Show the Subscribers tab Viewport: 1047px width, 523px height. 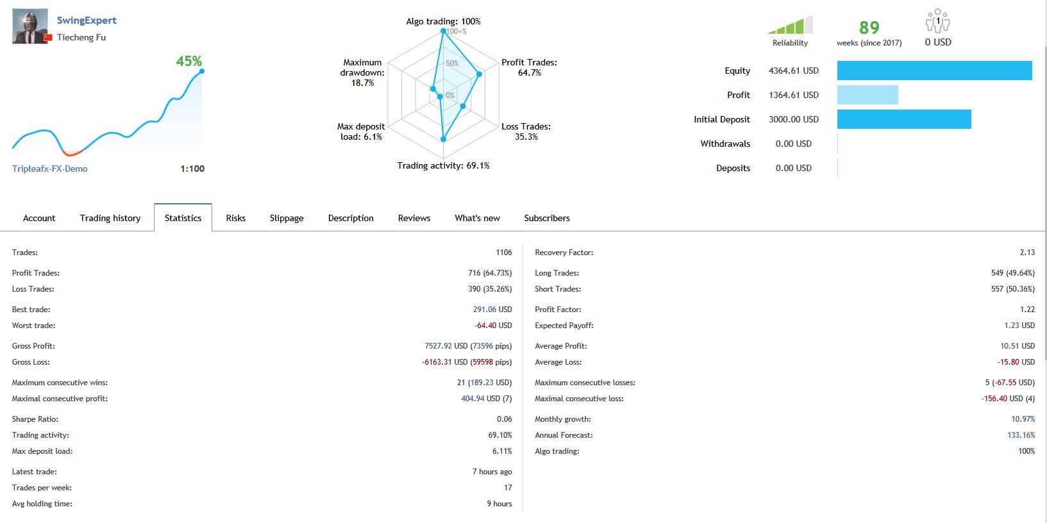click(x=547, y=218)
